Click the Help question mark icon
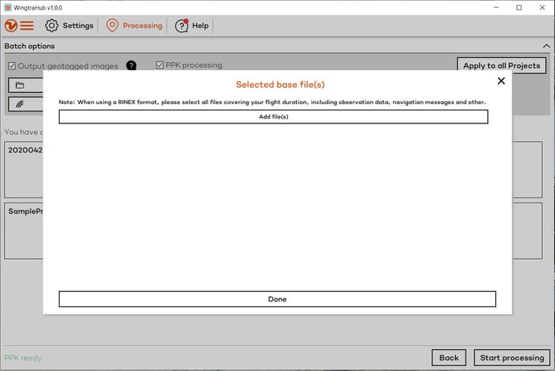Image resolution: width=555 pixels, height=371 pixels. tap(182, 26)
